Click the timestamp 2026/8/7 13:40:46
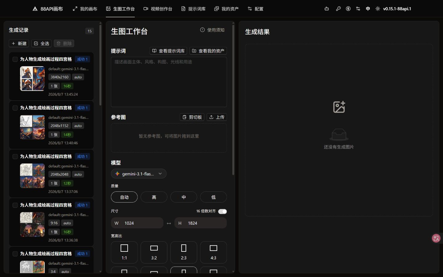Viewport: 443px width, 277px height. (x=63, y=143)
